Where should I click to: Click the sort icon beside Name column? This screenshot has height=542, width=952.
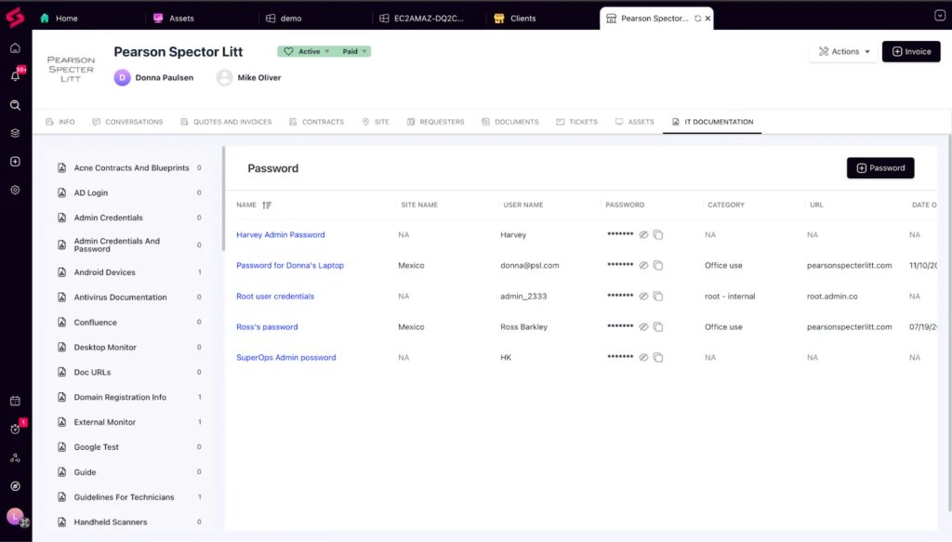pos(267,205)
